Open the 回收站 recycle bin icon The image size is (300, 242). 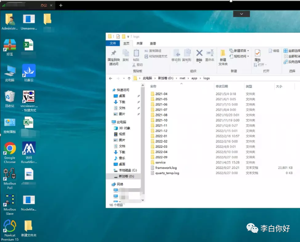[10, 99]
